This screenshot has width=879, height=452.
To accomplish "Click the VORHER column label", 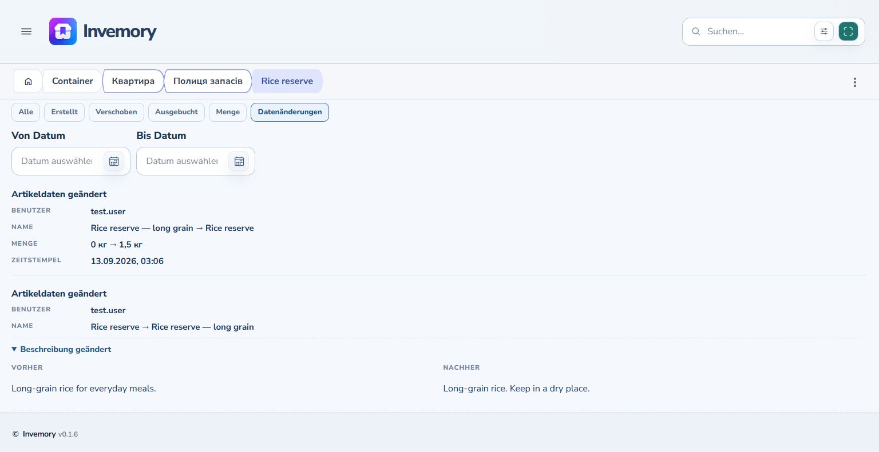I will pos(27,367).
